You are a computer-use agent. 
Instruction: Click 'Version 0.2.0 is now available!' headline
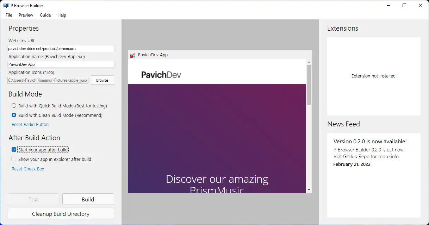click(370, 142)
